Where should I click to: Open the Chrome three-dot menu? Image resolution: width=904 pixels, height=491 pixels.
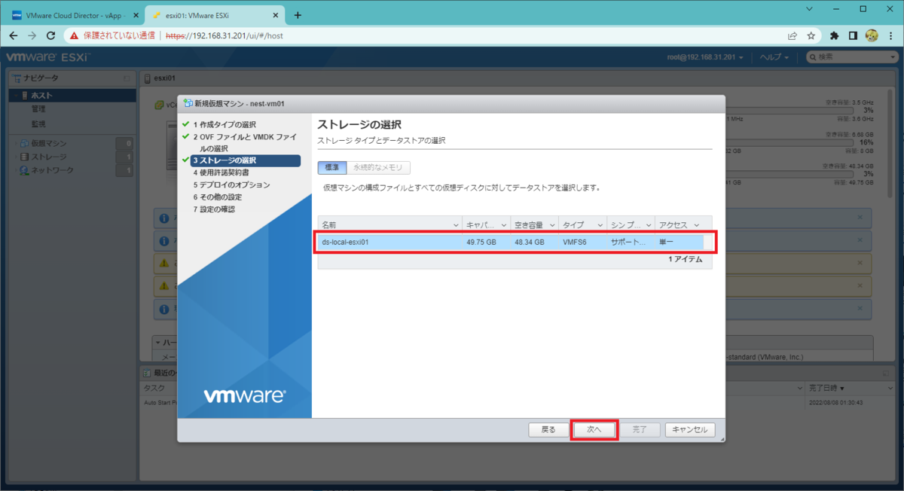pos(890,35)
